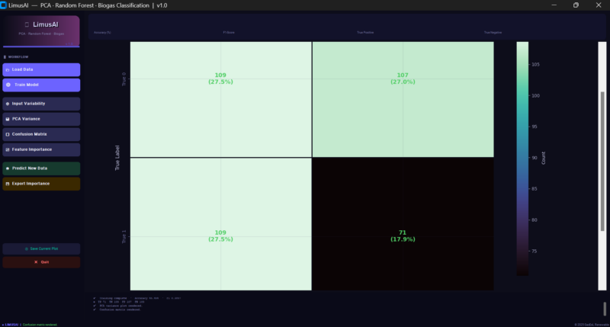Click the F1-Score metric label
The height and width of the screenshot is (327, 610).
[229, 33]
